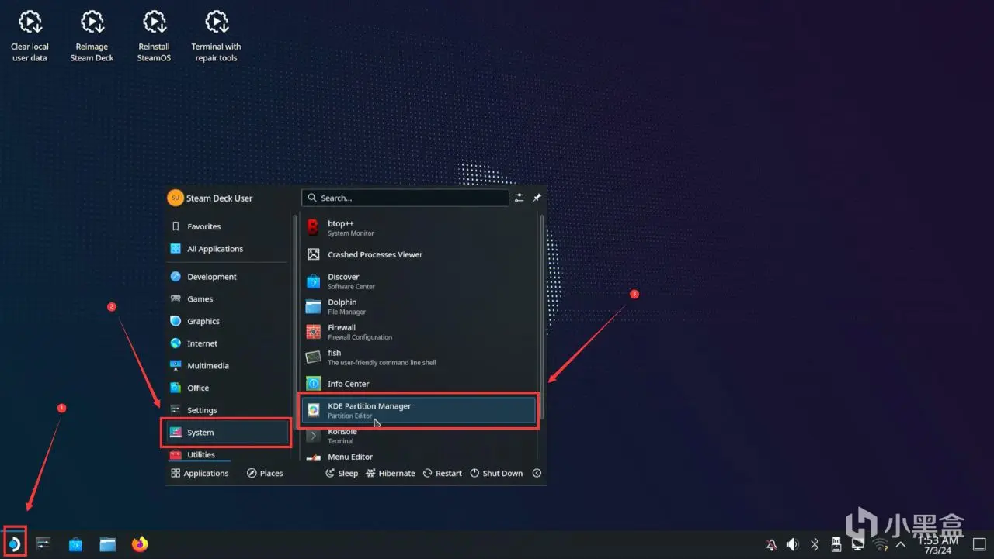The width and height of the screenshot is (994, 559).
Task: Click the show desktop button in panel corner
Action: (x=979, y=544)
